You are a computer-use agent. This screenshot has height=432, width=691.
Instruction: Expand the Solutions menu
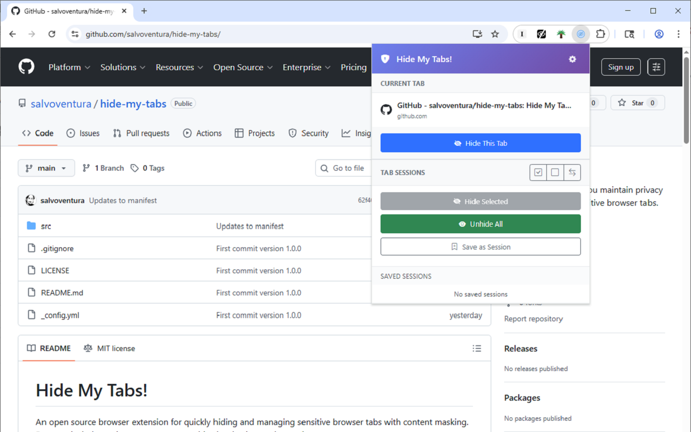pos(123,67)
